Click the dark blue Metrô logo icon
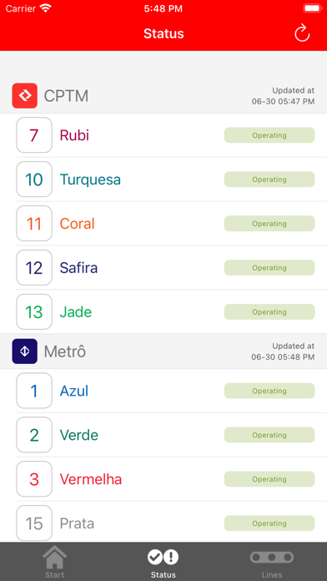Screen dimensions: 327x581 [25, 351]
